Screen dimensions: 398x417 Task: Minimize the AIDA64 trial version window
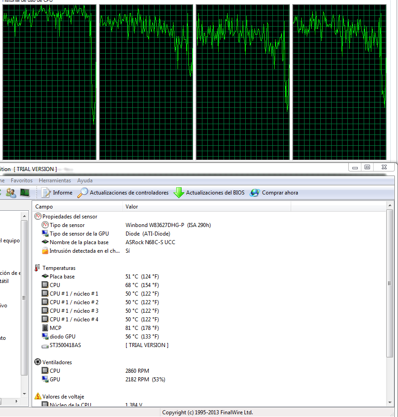click(355, 167)
